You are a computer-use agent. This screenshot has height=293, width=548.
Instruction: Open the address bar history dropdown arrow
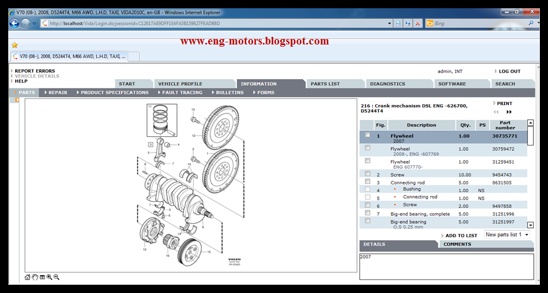click(390, 23)
